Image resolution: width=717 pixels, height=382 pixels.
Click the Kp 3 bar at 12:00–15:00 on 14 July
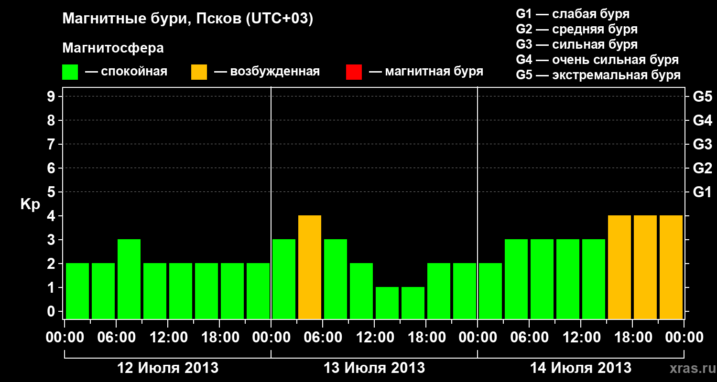594,279
